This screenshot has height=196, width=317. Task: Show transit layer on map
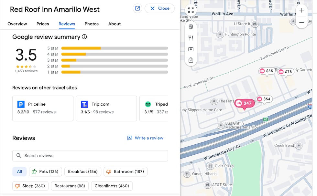coord(191,27)
